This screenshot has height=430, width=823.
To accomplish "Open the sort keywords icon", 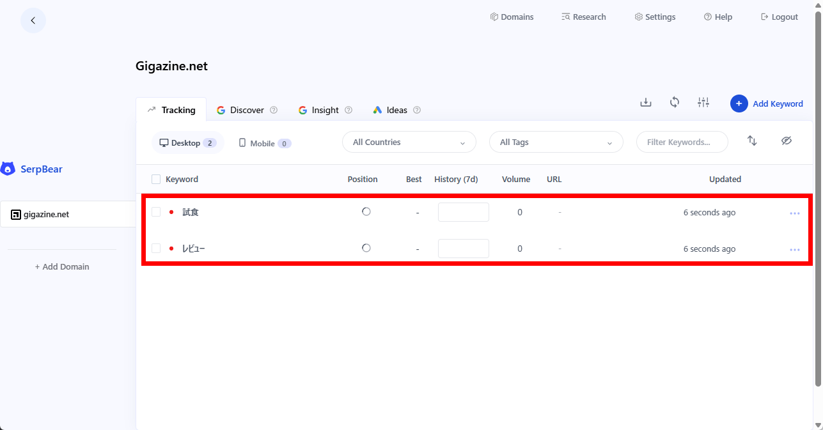I will click(752, 141).
